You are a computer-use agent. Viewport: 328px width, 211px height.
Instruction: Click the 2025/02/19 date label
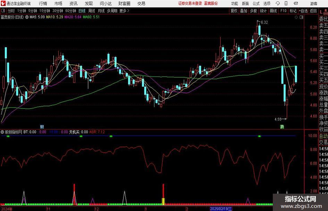pyautogui.click(x=221, y=209)
